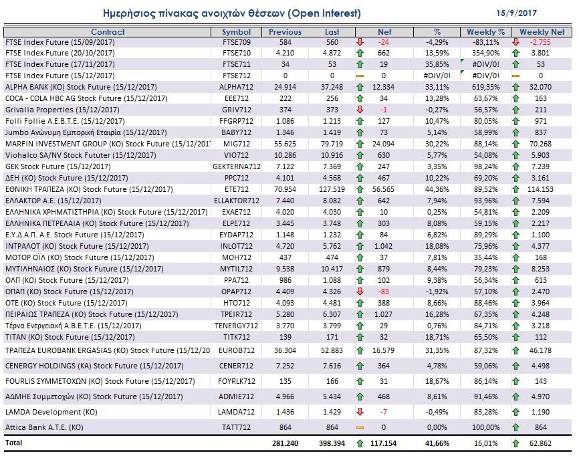Viewport: 579px width, 458px height.
Task: Click the green up arrow in Total row Weekly Net column
Action: (x=516, y=443)
